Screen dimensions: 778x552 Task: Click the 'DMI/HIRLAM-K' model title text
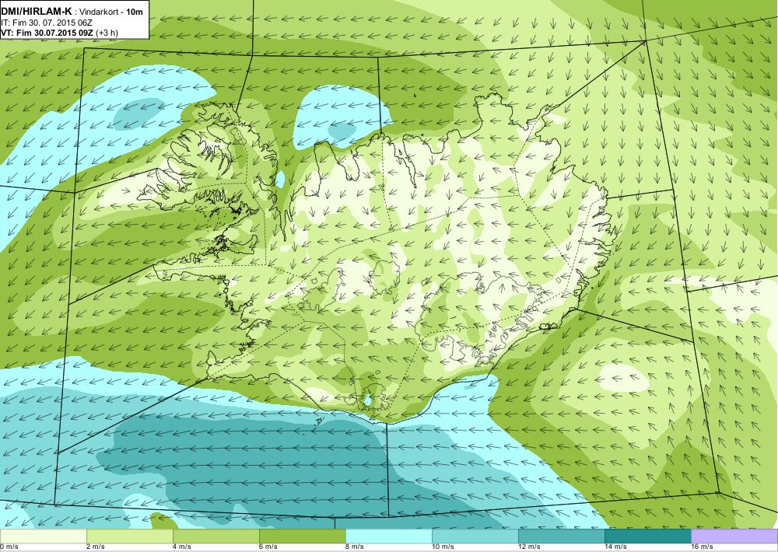point(37,12)
